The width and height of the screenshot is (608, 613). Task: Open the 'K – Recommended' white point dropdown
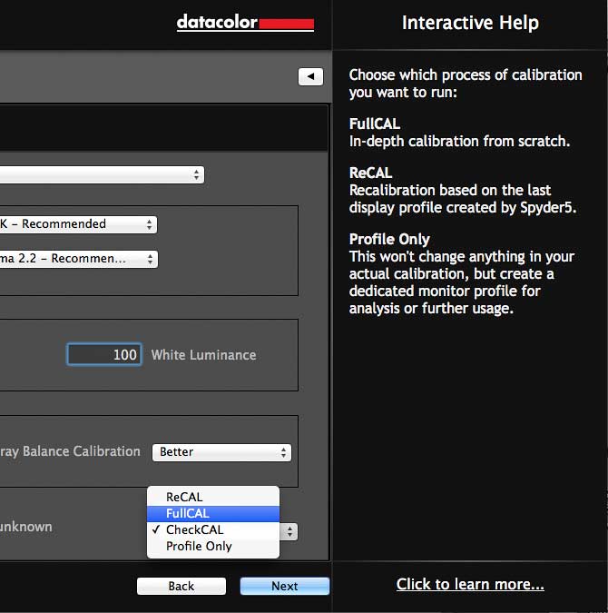click(x=79, y=224)
